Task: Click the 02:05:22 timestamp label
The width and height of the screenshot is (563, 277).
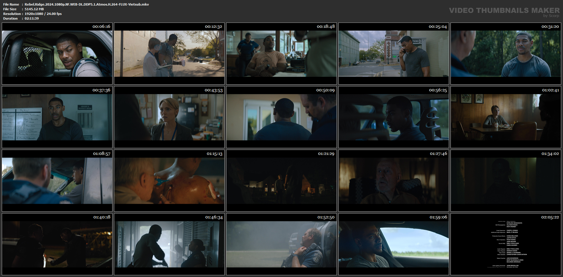Action: (550, 217)
